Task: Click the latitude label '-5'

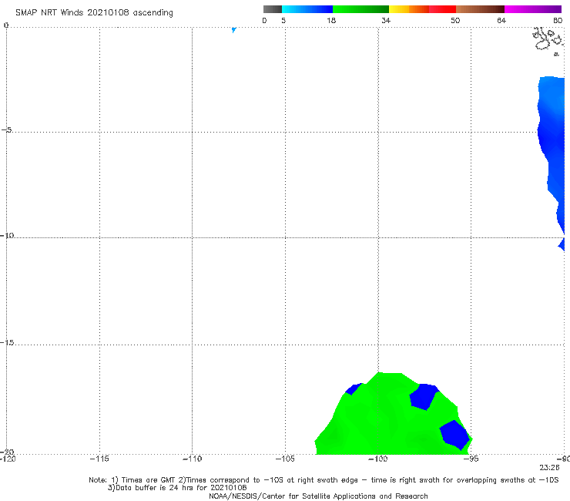Action: click(7, 129)
